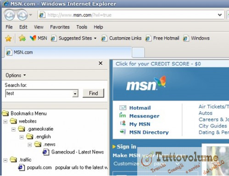The image size is (229, 176).
Task: Open the recent pages arrow beside Forward
Action: (x=30, y=15)
